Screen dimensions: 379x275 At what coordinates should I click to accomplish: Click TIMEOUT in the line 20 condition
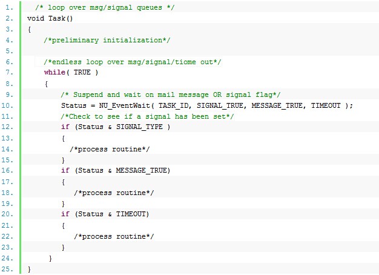131,214
